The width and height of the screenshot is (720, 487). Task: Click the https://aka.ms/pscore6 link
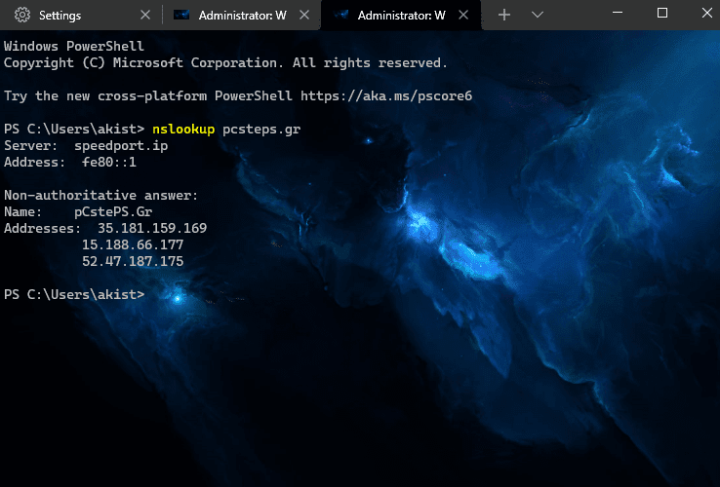click(386, 95)
